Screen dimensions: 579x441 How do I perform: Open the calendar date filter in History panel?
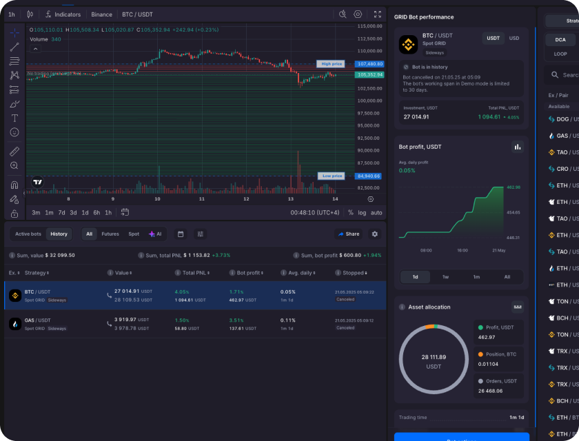[x=181, y=234]
